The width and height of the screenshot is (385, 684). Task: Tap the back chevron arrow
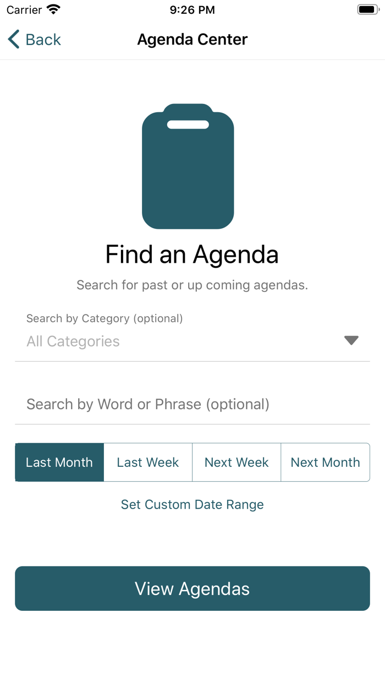(14, 40)
